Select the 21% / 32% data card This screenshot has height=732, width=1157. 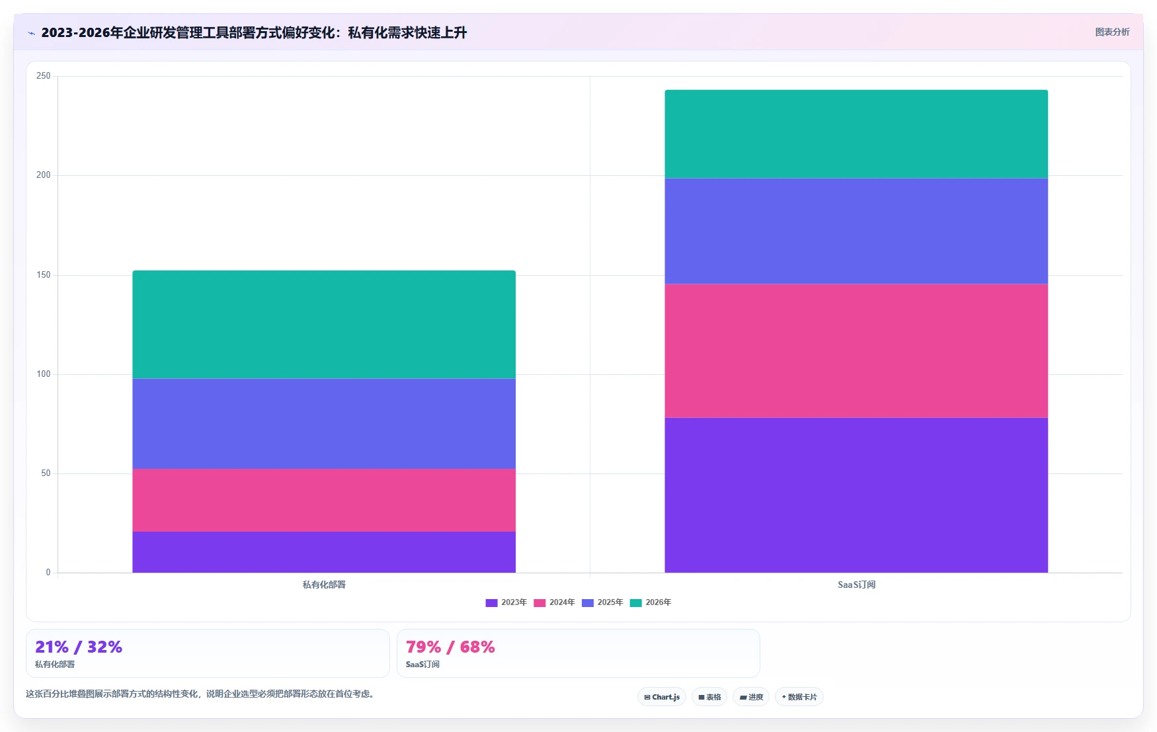pyautogui.click(x=208, y=653)
